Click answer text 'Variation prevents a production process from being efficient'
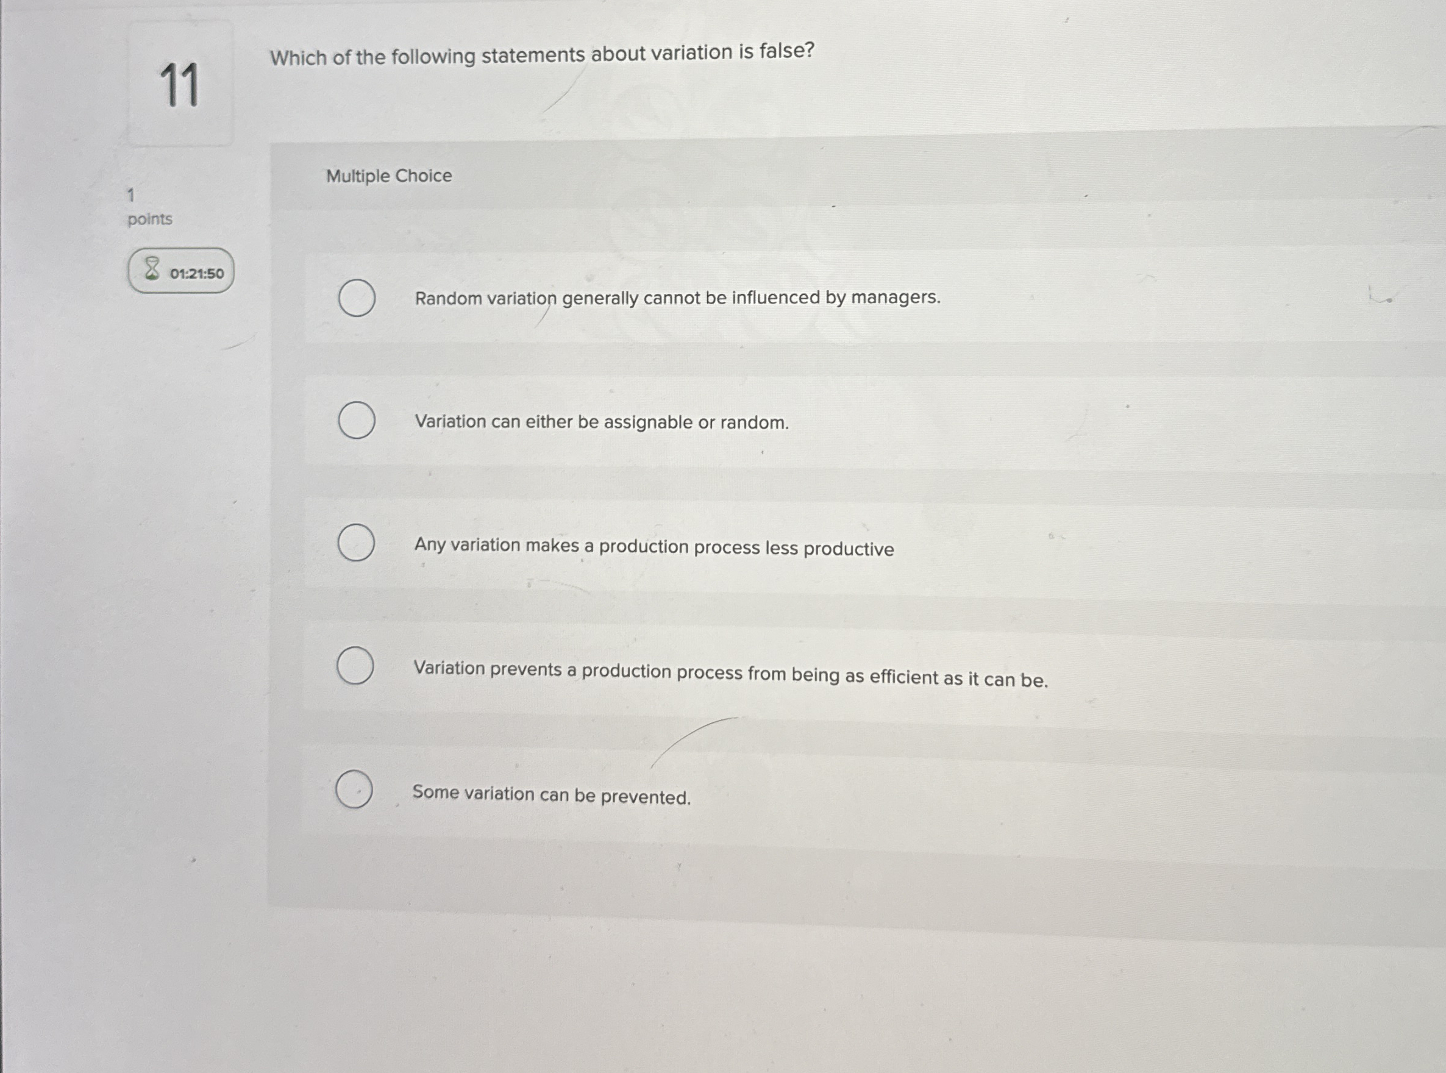1446x1073 pixels. point(730,674)
